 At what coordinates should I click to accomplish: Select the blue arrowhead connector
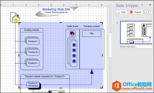[92, 71]
